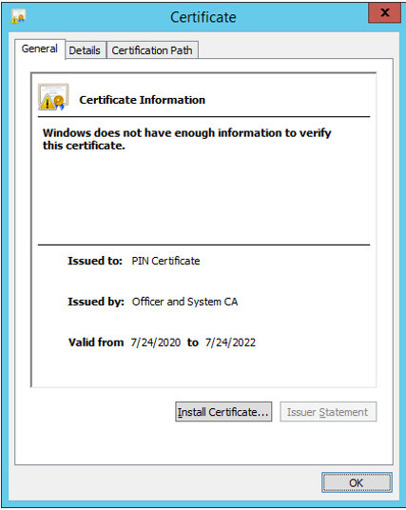Click the Issued to label

(x=95, y=261)
